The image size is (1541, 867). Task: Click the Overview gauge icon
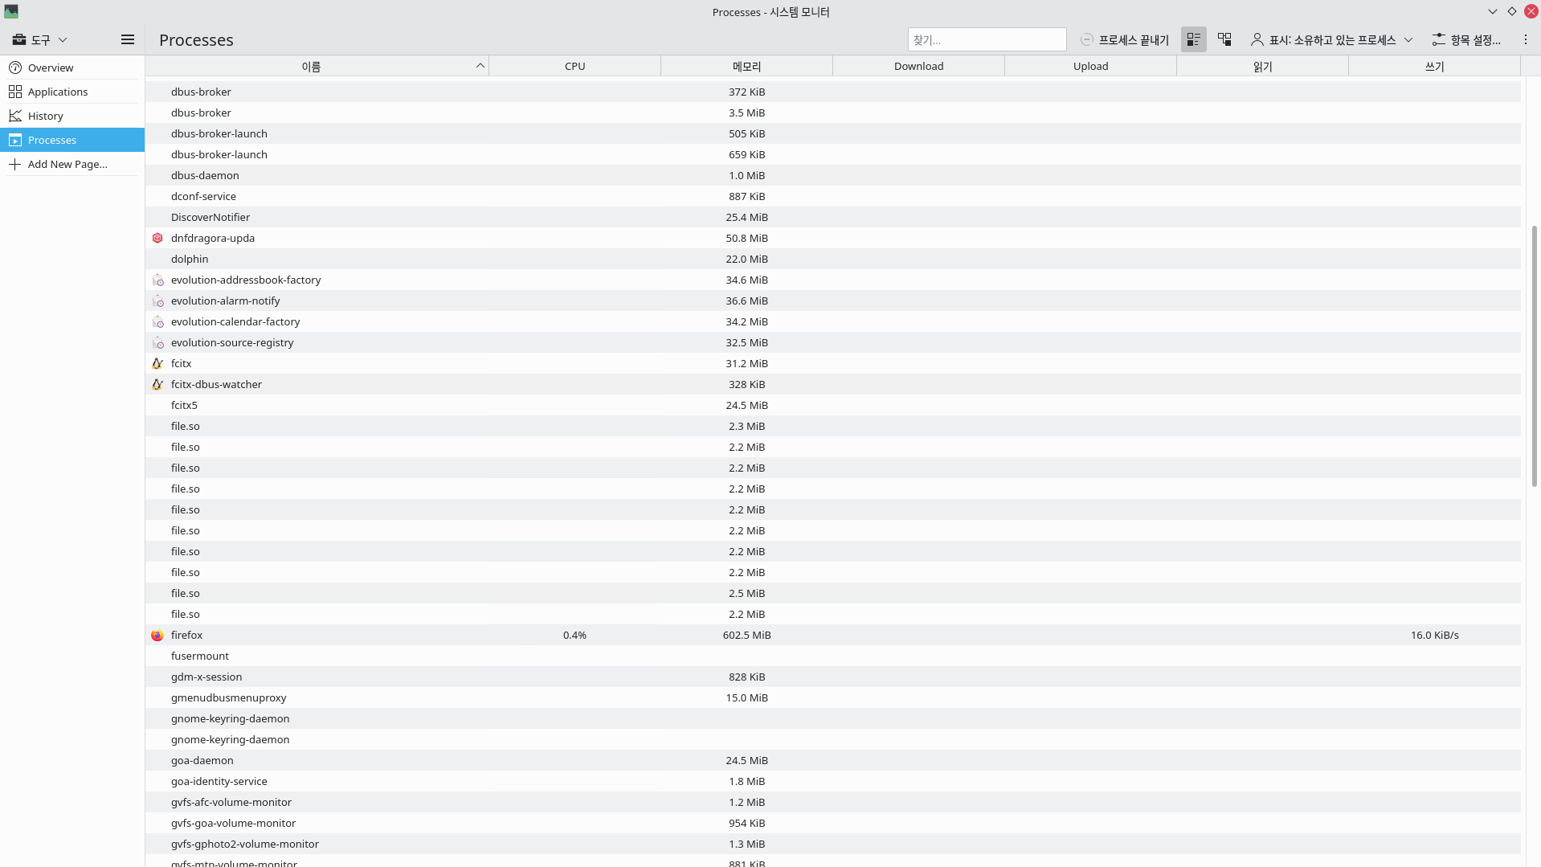(x=15, y=67)
